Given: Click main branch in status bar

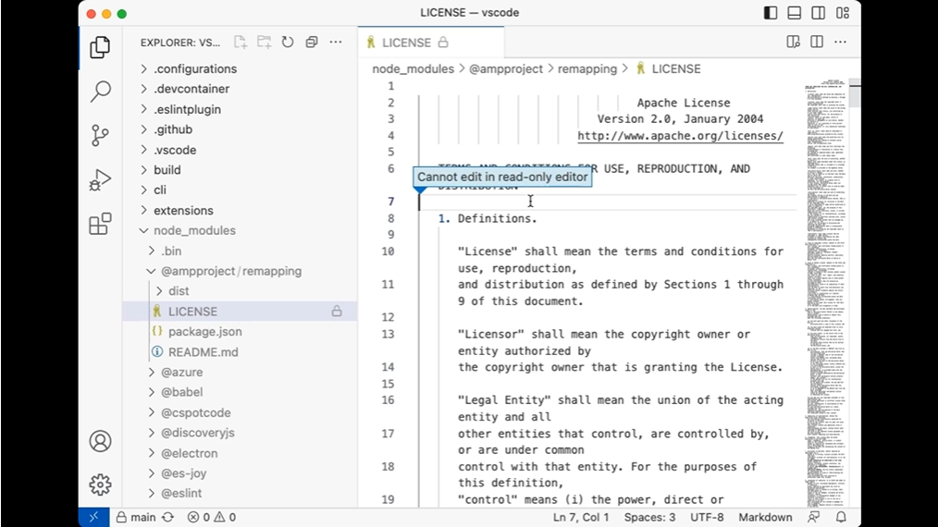Looking at the screenshot, I should click(136, 517).
